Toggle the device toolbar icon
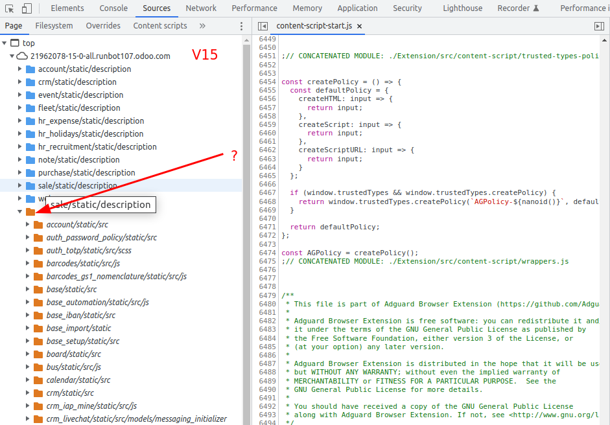This screenshot has height=425, width=610. [27, 8]
